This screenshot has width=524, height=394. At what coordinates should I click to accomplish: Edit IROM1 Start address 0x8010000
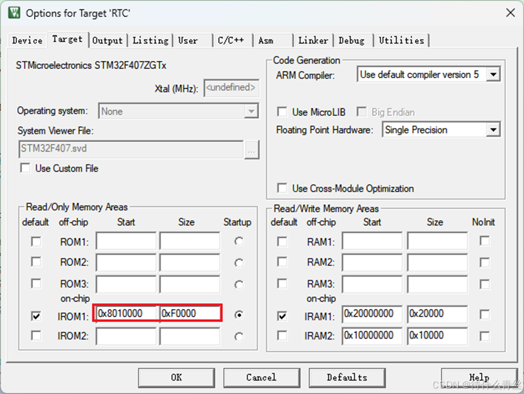pos(126,313)
